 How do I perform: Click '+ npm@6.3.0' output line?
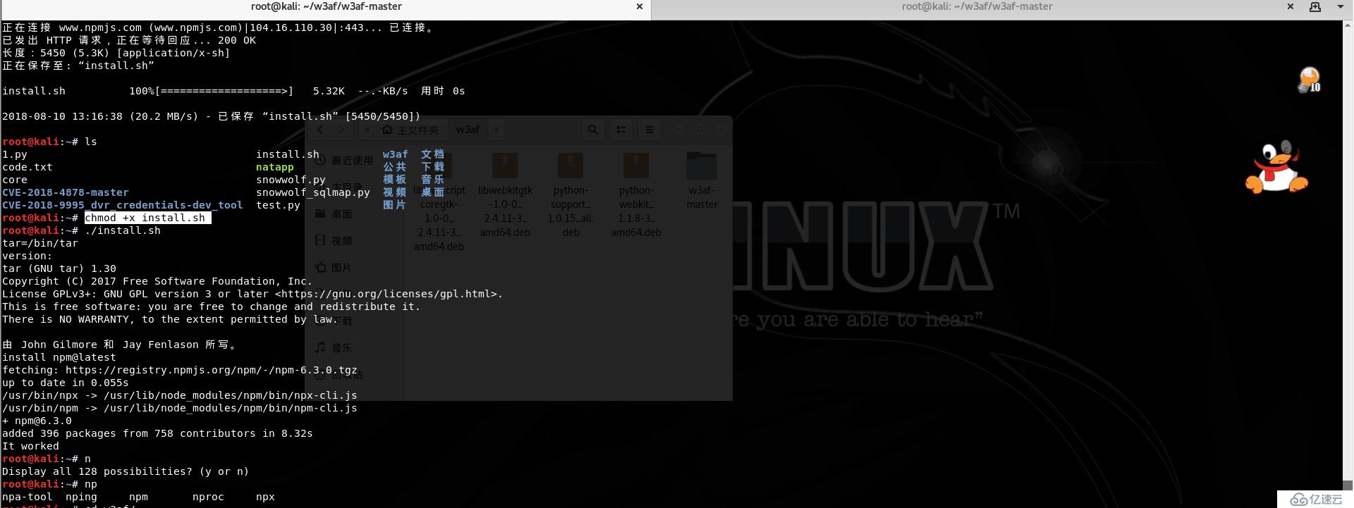(37, 421)
